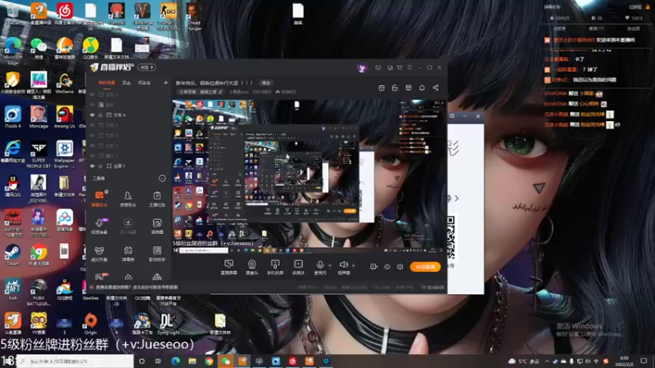
Task: Launch Steam from the desktop
Action: (x=12, y=255)
